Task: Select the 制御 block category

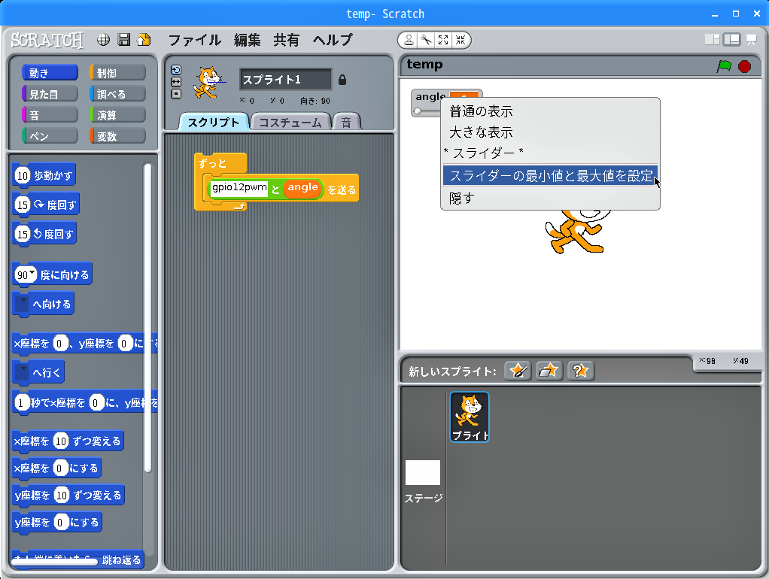Action: (117, 73)
